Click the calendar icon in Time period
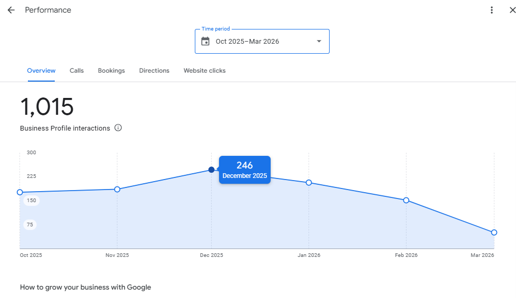This screenshot has height=298, width=516. (x=205, y=42)
